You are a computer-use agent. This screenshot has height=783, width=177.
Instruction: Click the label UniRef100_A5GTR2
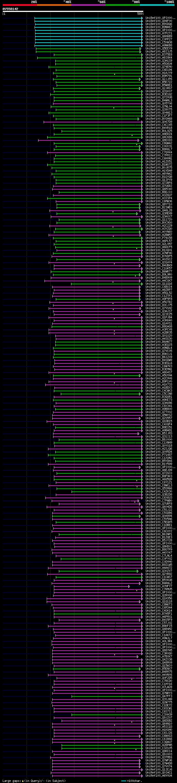(x=158, y=302)
